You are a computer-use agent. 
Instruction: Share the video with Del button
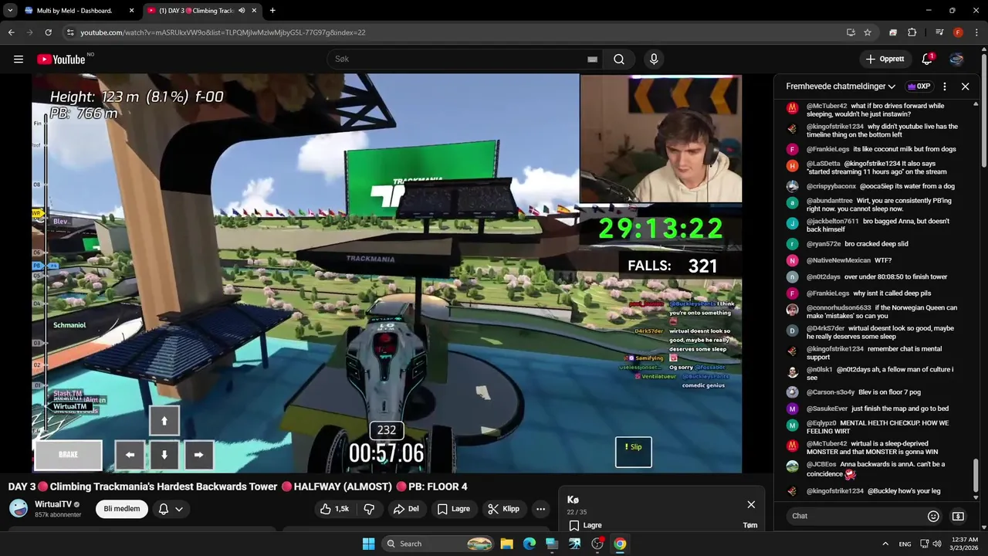[406, 509]
